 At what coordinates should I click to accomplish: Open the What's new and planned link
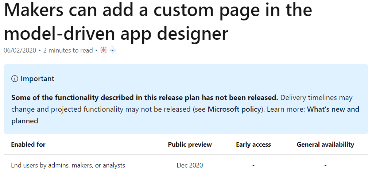click(x=185, y=115)
